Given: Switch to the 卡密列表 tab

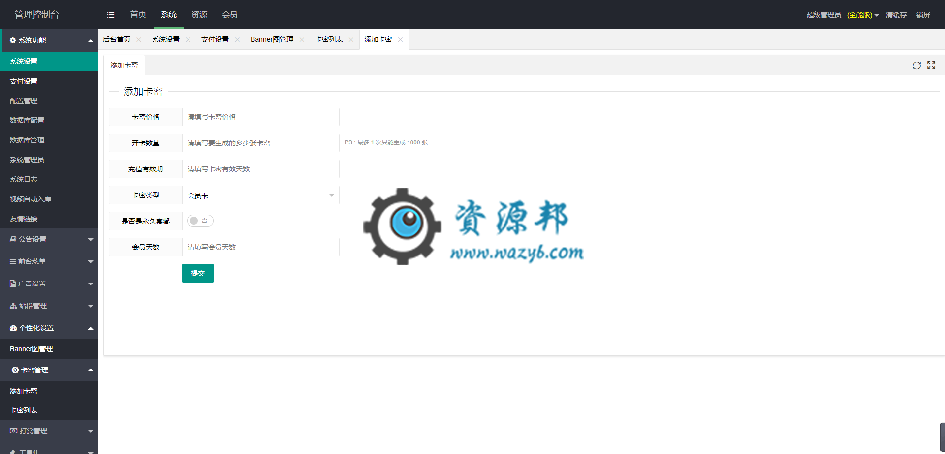Looking at the screenshot, I should tap(329, 40).
